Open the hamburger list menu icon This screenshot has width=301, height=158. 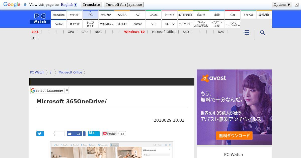(x=246, y=33)
